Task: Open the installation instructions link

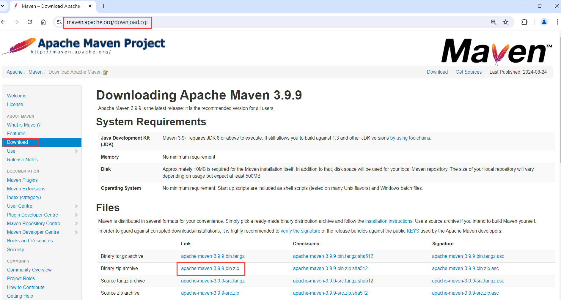Action: point(389,221)
